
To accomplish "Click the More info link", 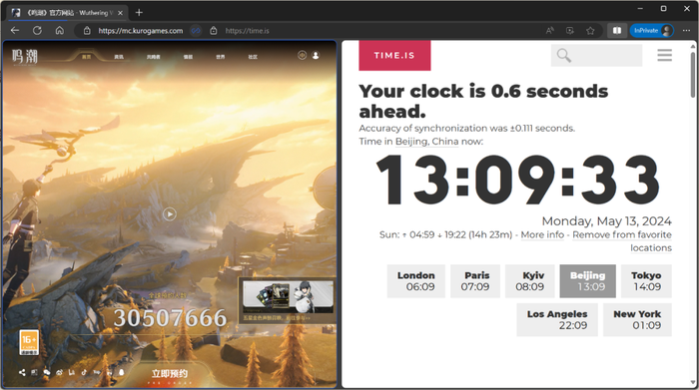I will click(x=542, y=234).
